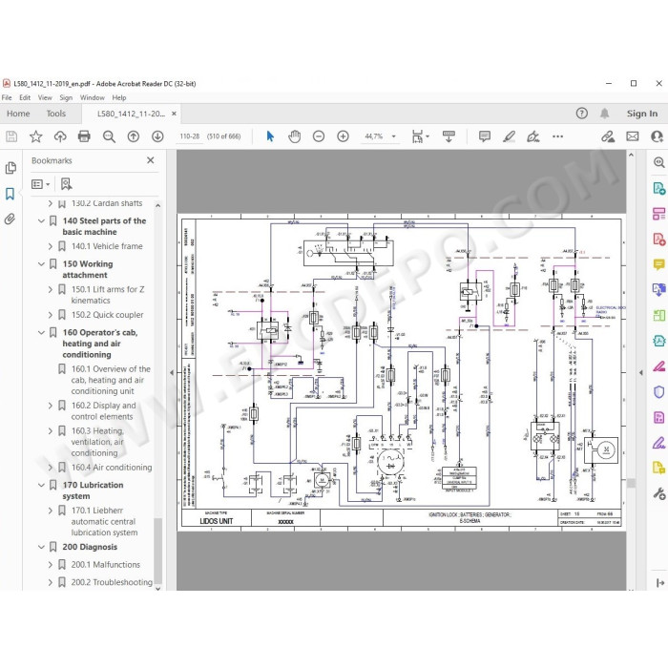The height and width of the screenshot is (668, 668).
Task: Open the More Tools wrench icon
Action: pyautogui.click(x=658, y=493)
